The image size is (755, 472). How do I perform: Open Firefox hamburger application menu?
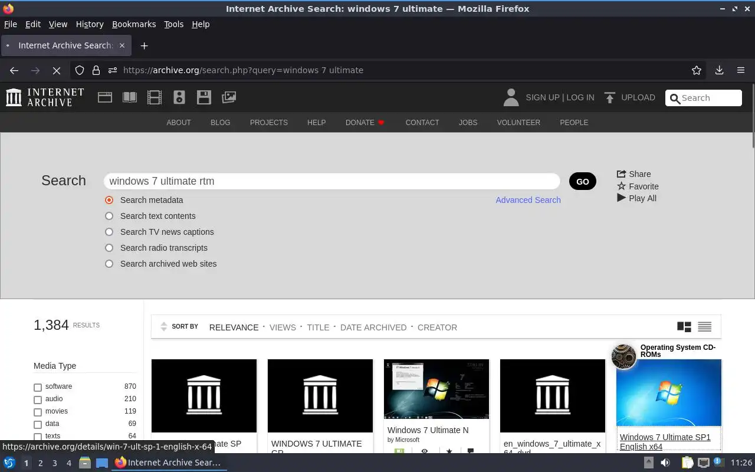click(741, 70)
